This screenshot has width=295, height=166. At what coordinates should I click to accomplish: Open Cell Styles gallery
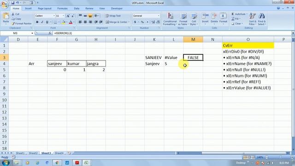pyautogui.click(x=194, y=19)
